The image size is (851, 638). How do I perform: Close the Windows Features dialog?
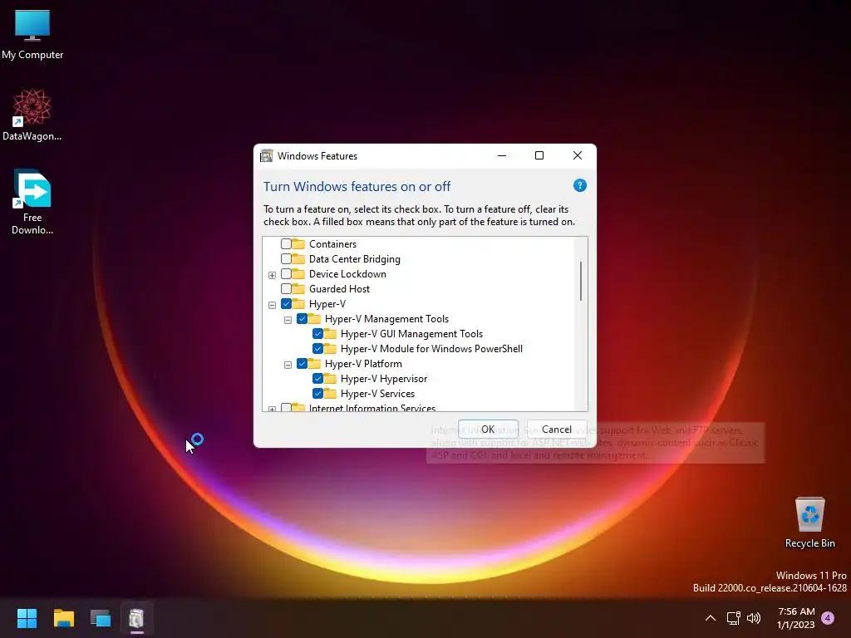point(577,155)
